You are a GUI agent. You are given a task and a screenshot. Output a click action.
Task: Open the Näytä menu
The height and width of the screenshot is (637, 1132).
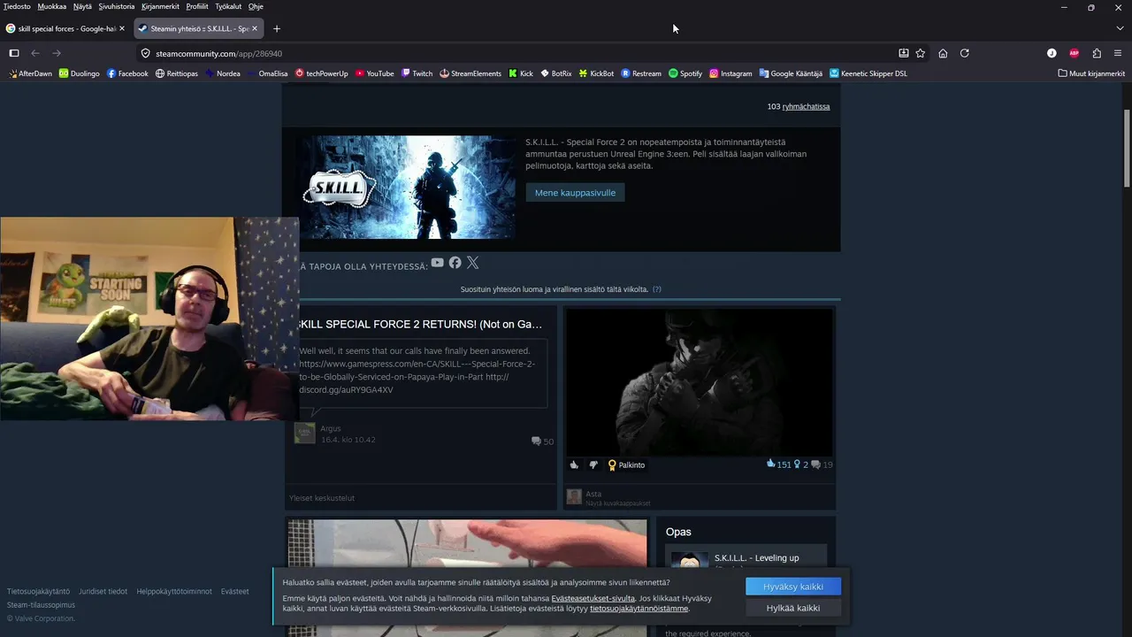coord(82,6)
